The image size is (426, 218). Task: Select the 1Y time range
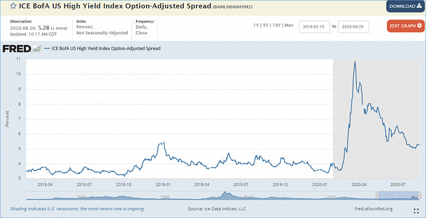(x=256, y=25)
